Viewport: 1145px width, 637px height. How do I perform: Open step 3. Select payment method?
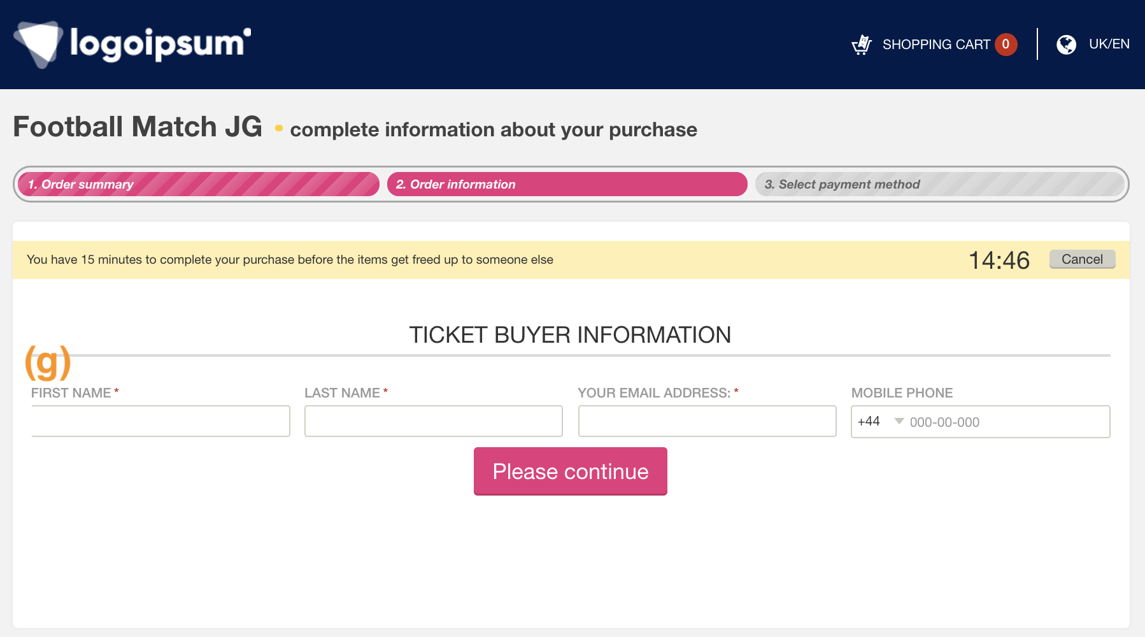point(940,184)
